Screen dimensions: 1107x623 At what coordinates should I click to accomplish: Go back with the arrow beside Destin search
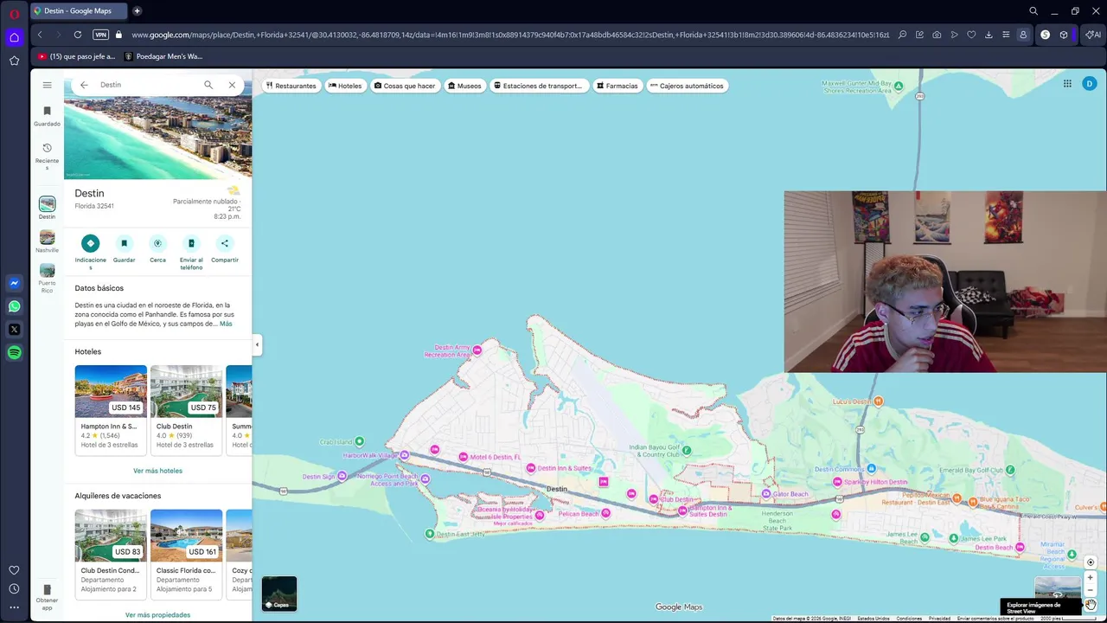point(84,85)
